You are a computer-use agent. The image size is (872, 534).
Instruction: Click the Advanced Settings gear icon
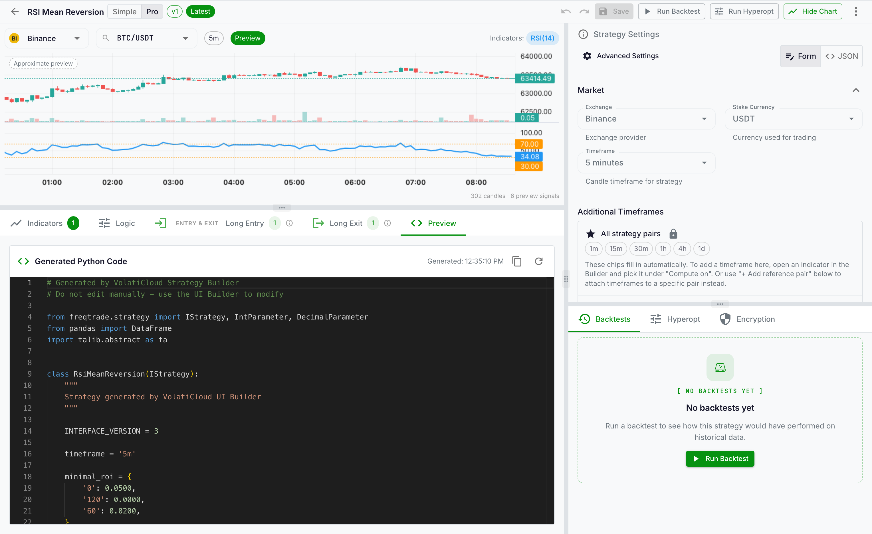click(587, 56)
